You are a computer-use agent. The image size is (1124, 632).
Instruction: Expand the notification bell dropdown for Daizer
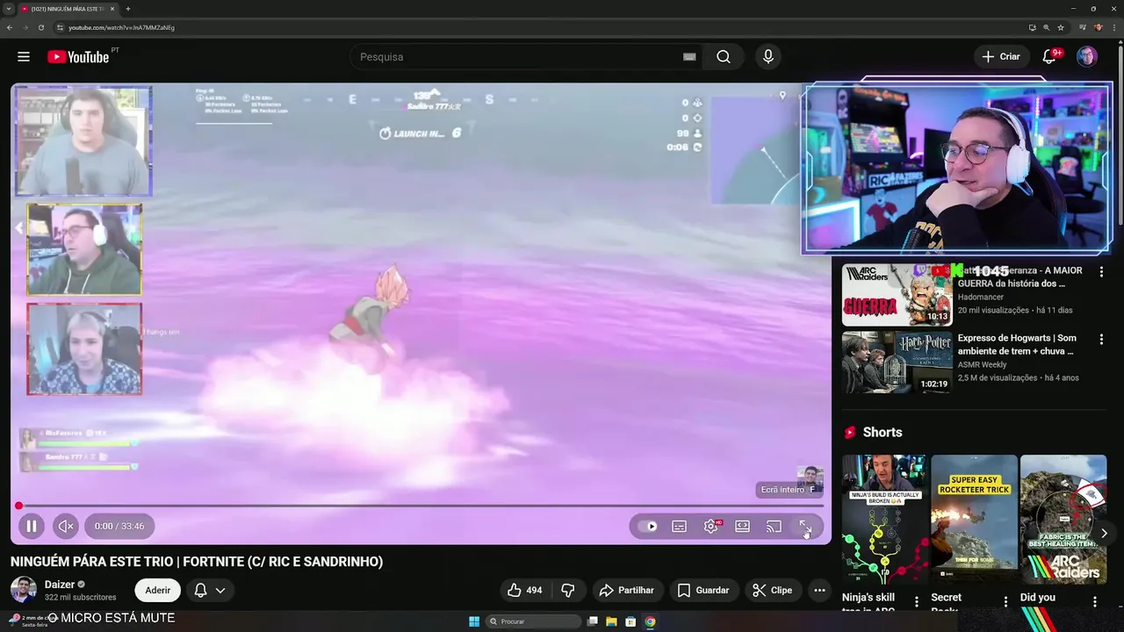(210, 591)
